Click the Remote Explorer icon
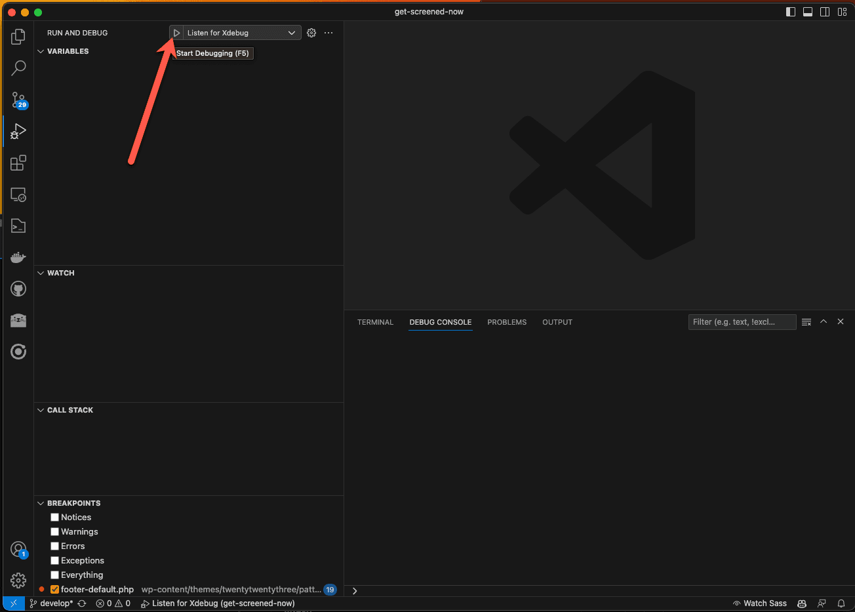The height and width of the screenshot is (612, 855). click(18, 194)
